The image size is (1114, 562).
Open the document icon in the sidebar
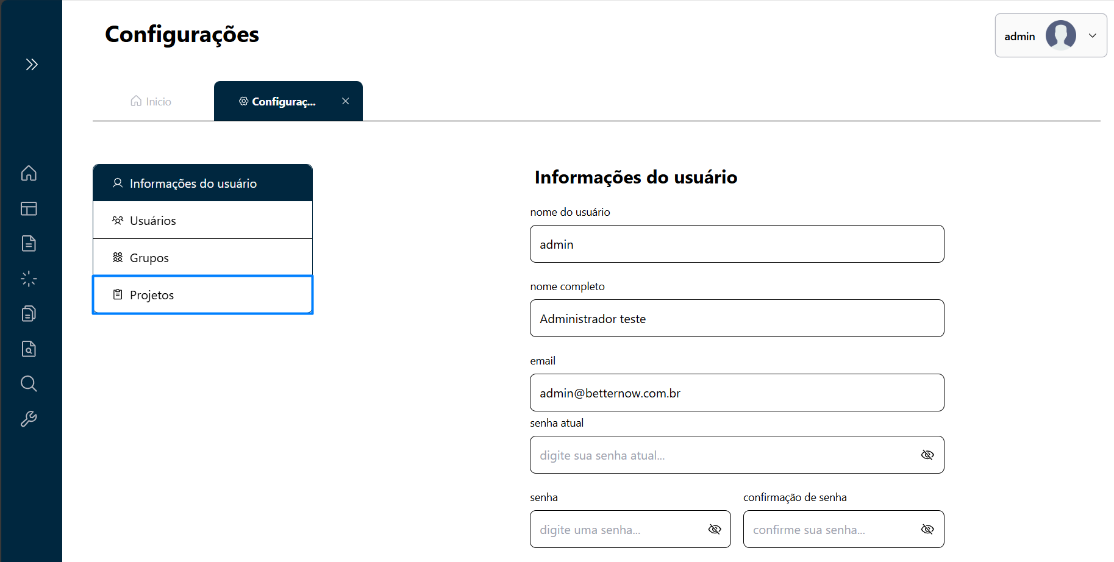click(x=29, y=243)
